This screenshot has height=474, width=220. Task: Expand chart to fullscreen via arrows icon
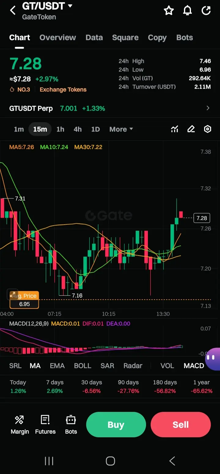point(13,295)
